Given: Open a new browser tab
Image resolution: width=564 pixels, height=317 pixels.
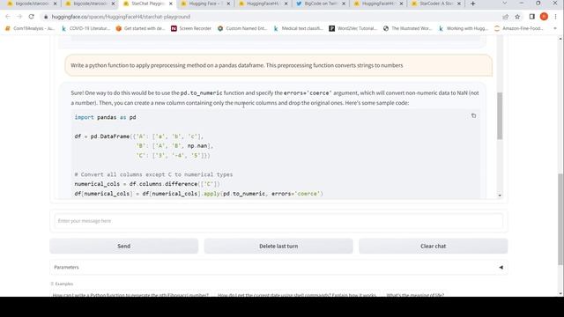Looking at the screenshot, I should (x=472, y=4).
